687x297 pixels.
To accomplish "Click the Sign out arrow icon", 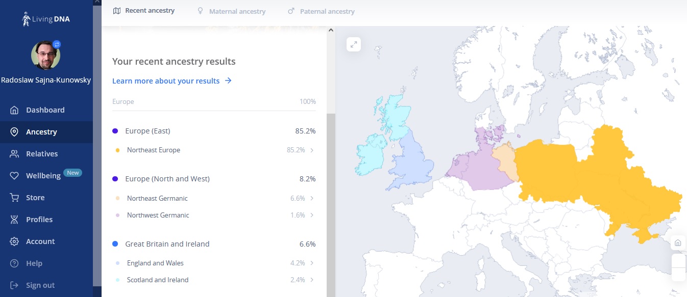I will point(15,285).
